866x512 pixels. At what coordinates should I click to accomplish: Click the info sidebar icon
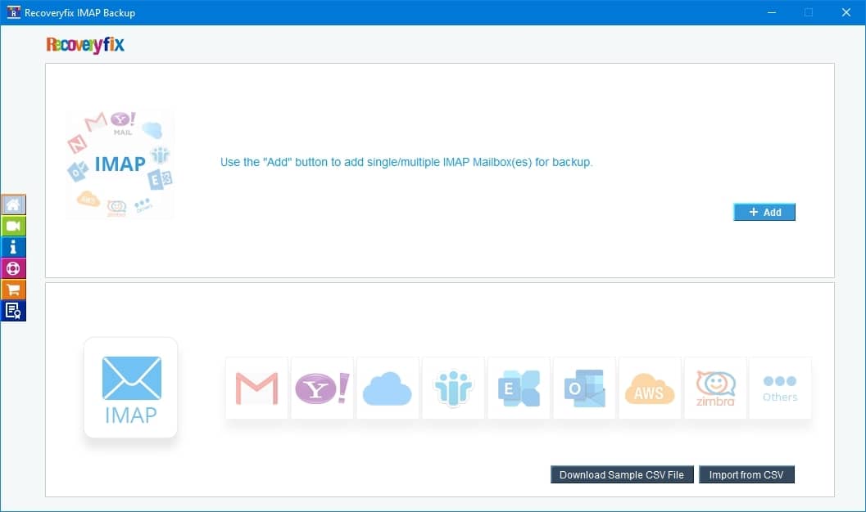click(13, 247)
